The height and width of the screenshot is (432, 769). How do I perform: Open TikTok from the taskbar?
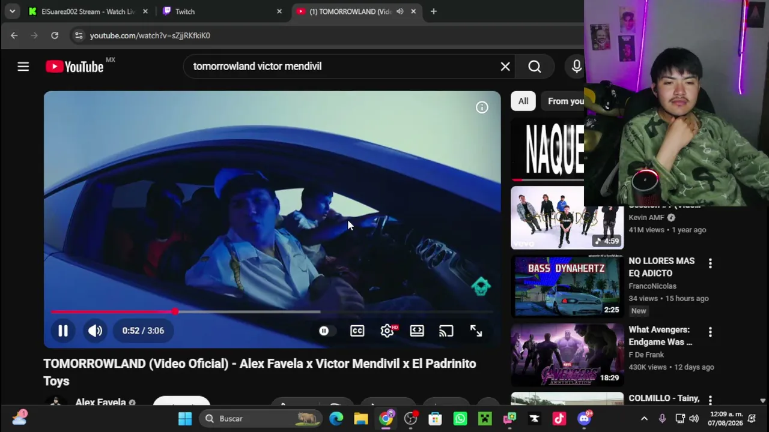559,419
